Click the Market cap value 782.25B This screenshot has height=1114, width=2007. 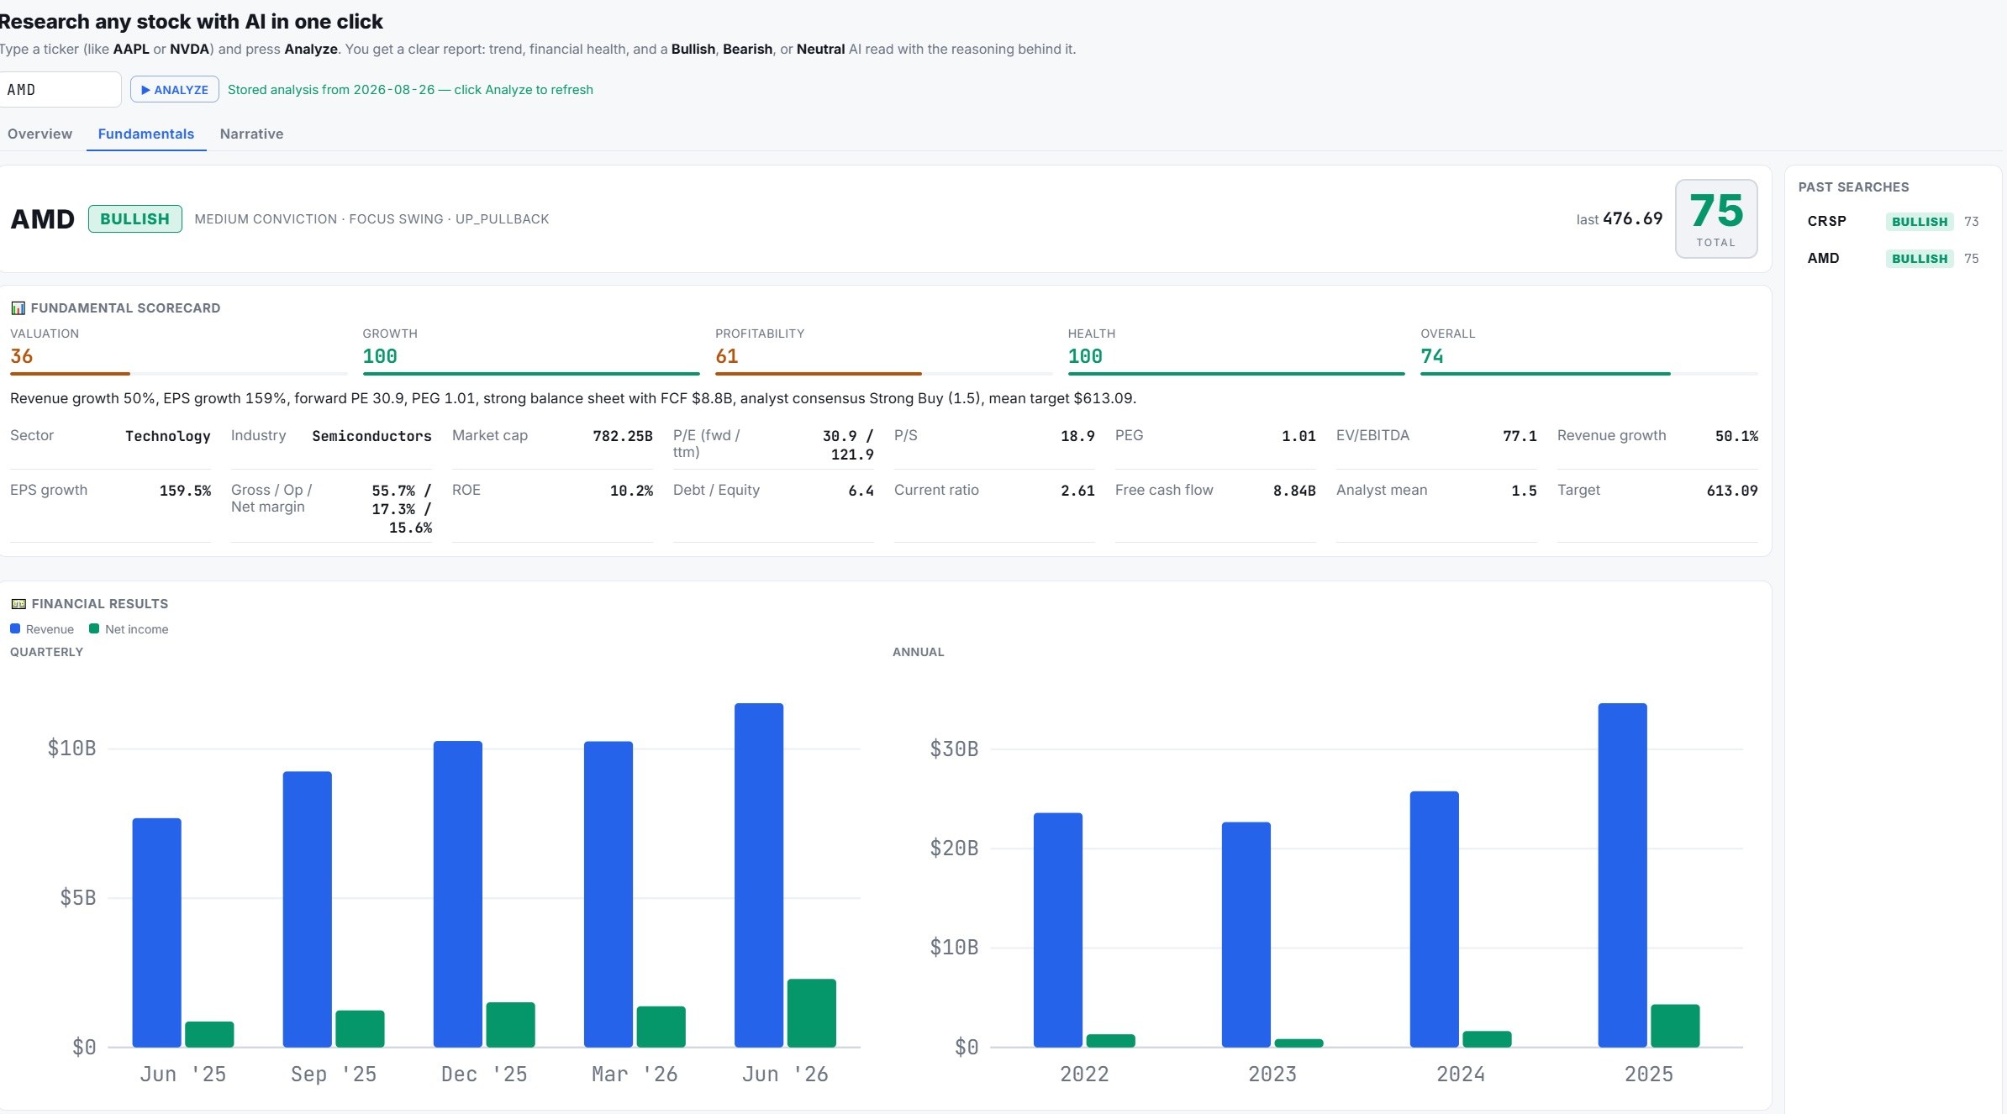click(623, 436)
